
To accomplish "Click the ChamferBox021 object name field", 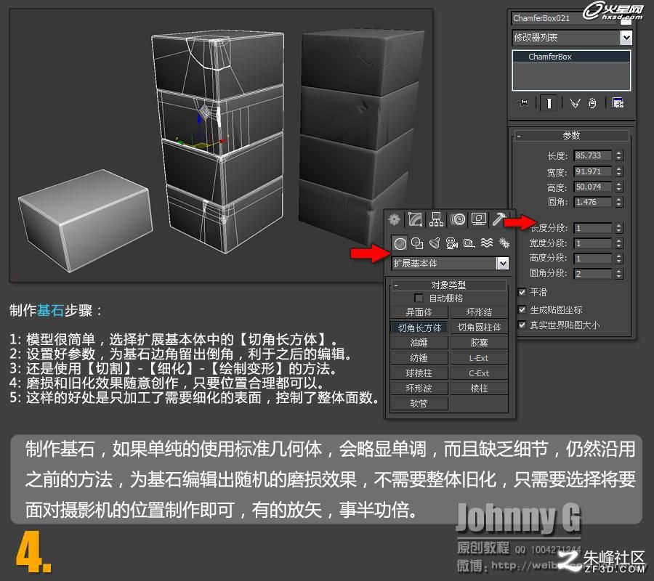I will 565,18.
